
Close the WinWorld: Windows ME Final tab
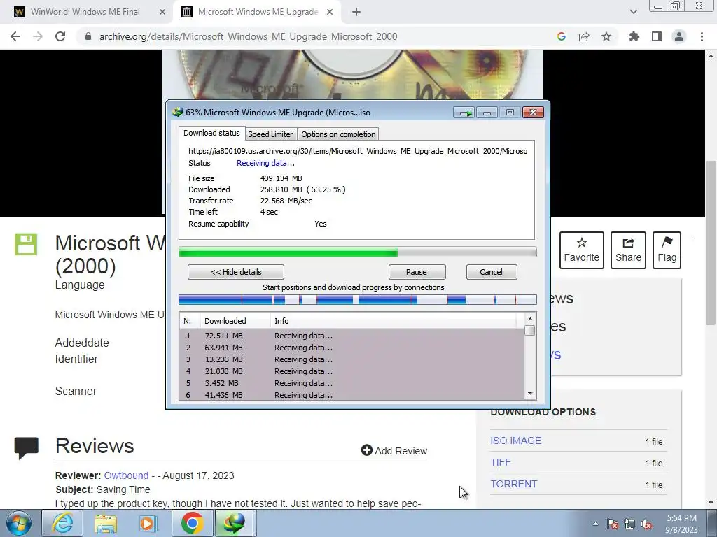(x=162, y=12)
